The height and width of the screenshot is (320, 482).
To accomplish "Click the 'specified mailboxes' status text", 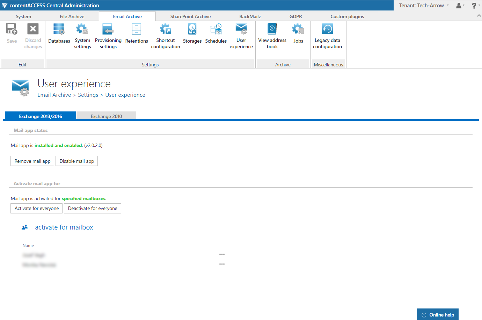I will click(84, 198).
